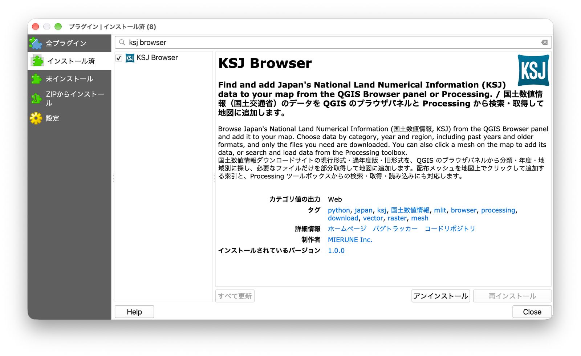
Task: Close the plugin dialog with red button
Action: point(36,27)
